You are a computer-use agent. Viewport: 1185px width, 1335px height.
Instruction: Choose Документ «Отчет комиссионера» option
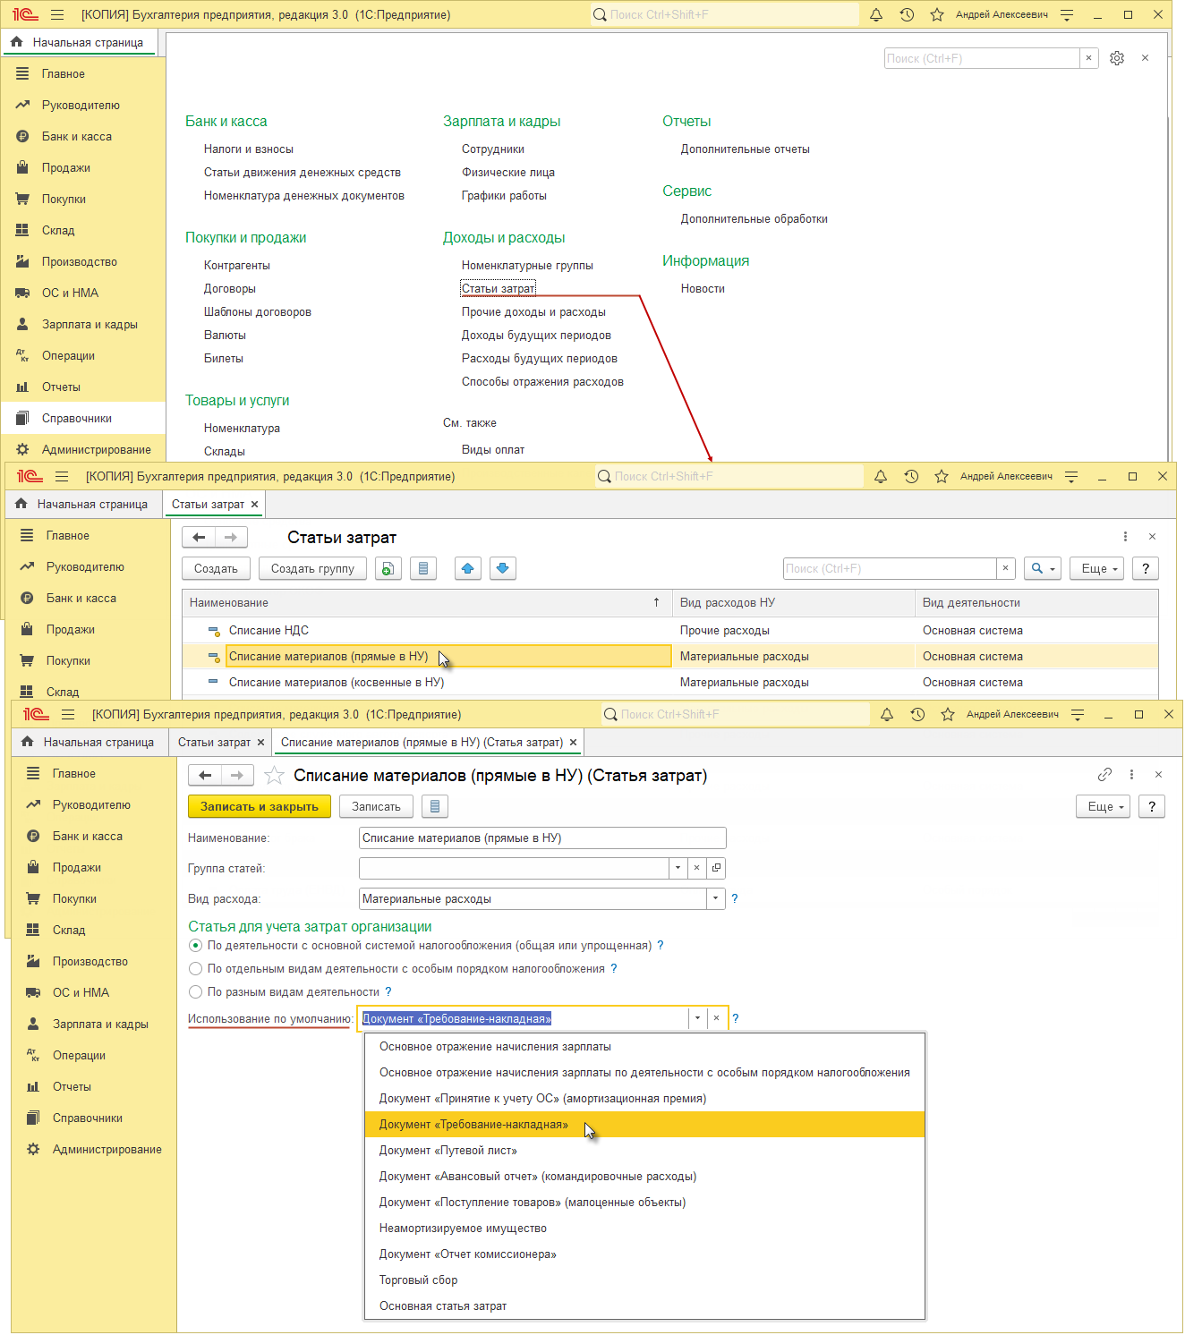point(644,1254)
